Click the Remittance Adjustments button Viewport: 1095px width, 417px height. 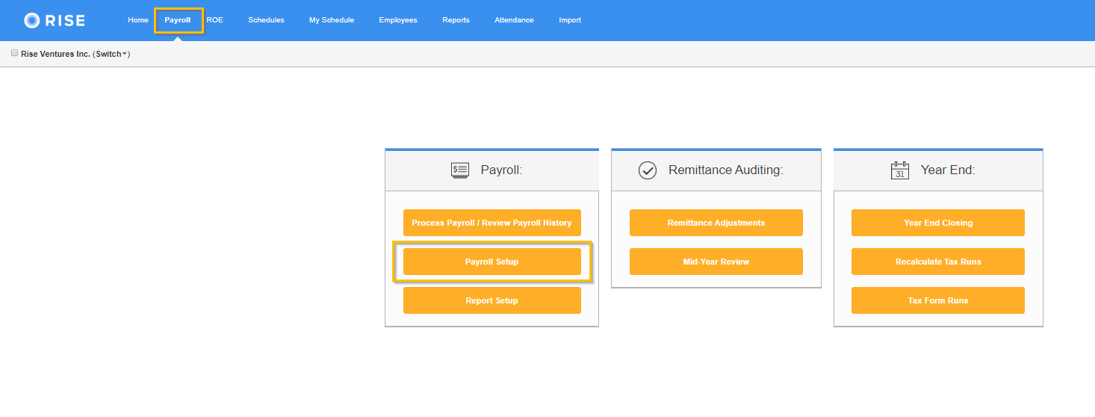[716, 223]
